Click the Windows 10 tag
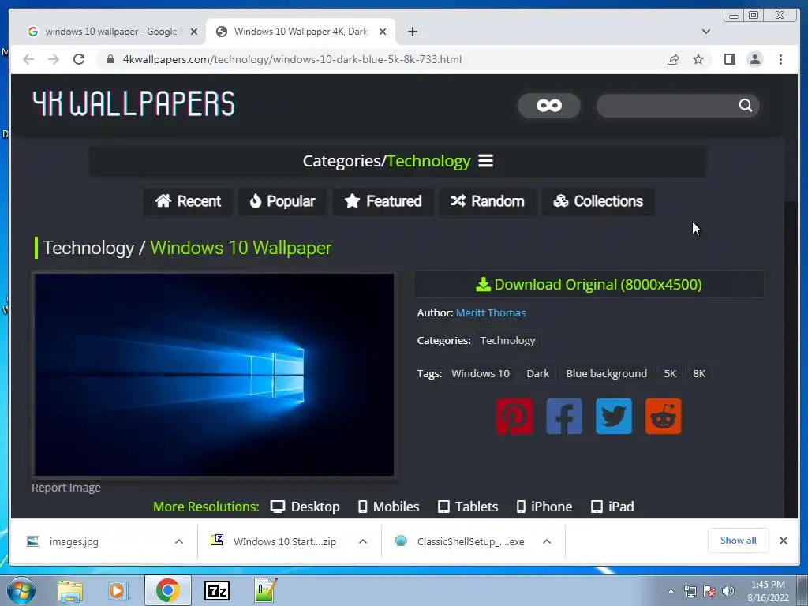 coord(481,373)
